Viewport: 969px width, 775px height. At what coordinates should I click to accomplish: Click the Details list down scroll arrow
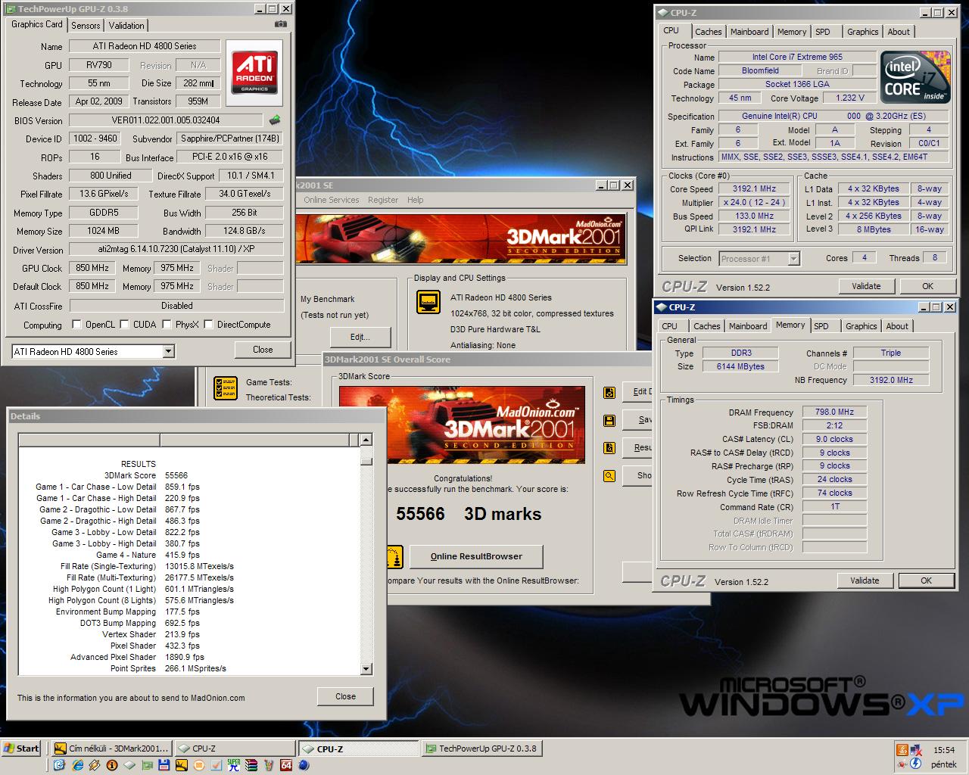[366, 669]
